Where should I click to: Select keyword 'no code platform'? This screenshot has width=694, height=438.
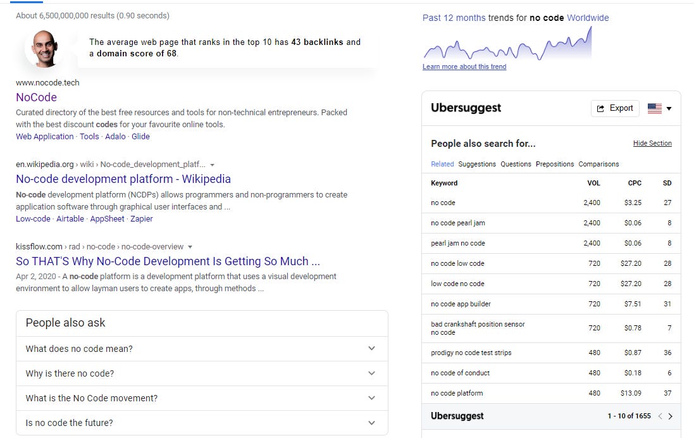click(x=457, y=393)
